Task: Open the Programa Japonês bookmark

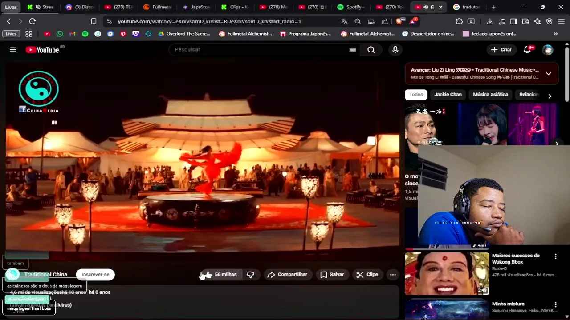Action: click(305, 34)
